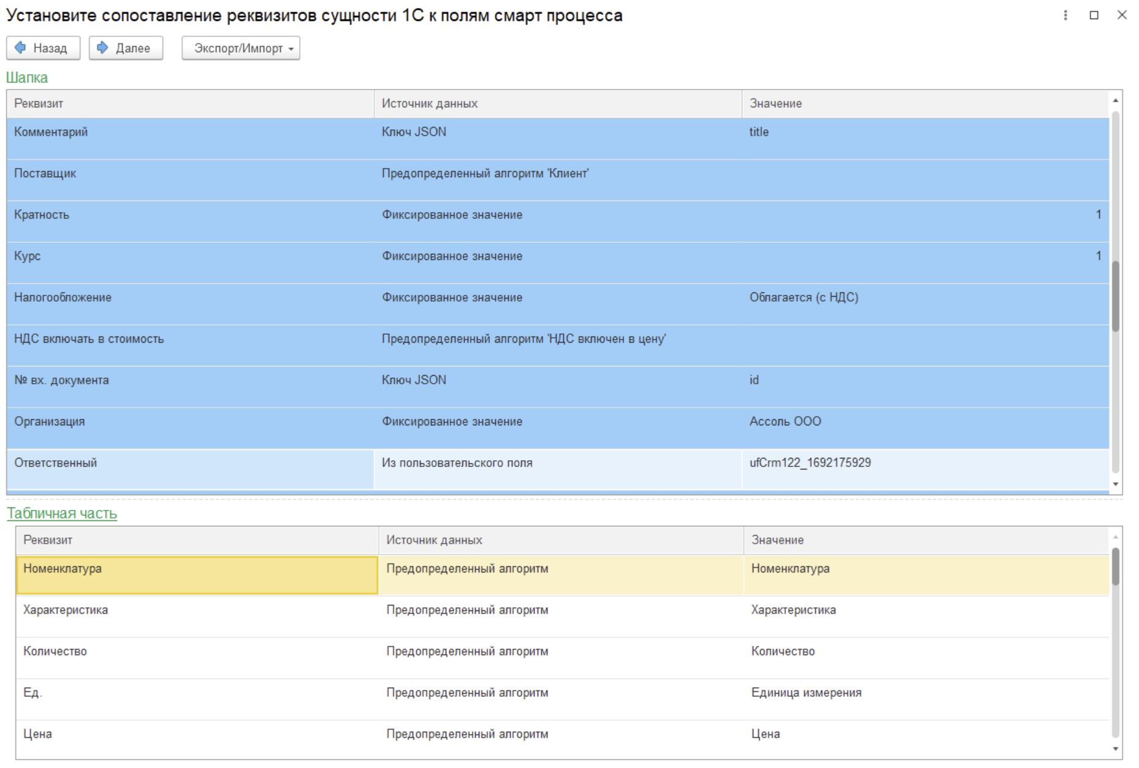Click Значение header in Шапка table
The height and width of the screenshot is (768, 1139).
(926, 104)
